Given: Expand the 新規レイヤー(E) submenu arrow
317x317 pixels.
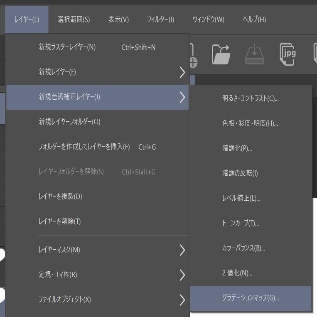Looking at the screenshot, I should [182, 72].
